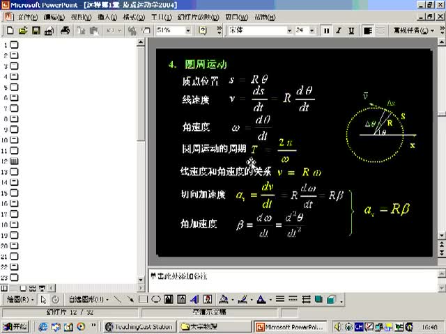Viewport: 446px width, 334px height.
Task: Click the Insert WordArt icon
Action: 194,299
